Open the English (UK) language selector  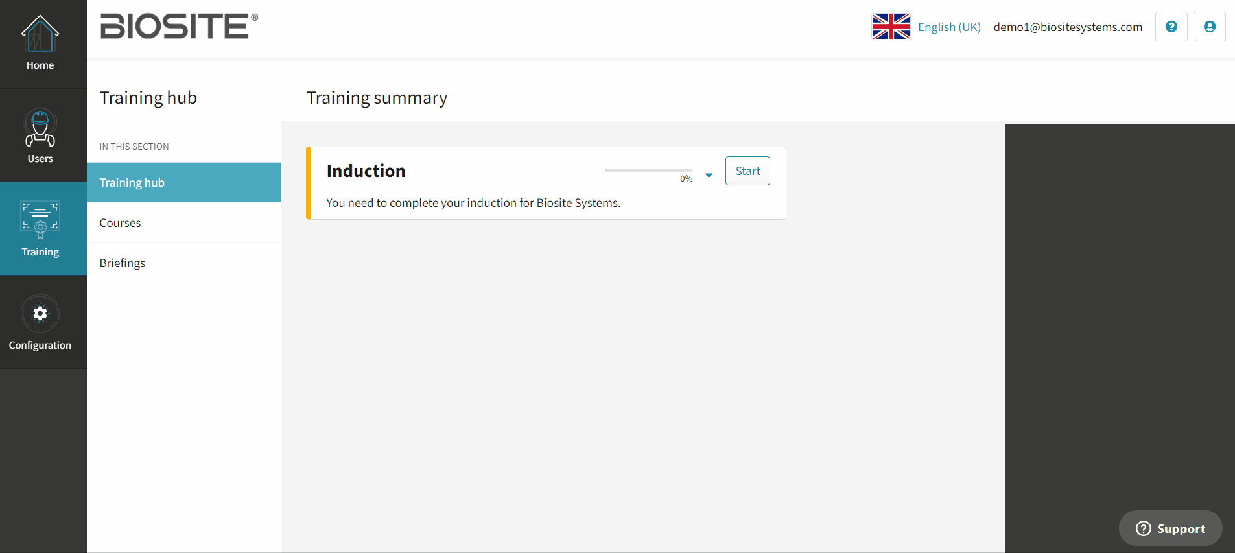coord(949,27)
